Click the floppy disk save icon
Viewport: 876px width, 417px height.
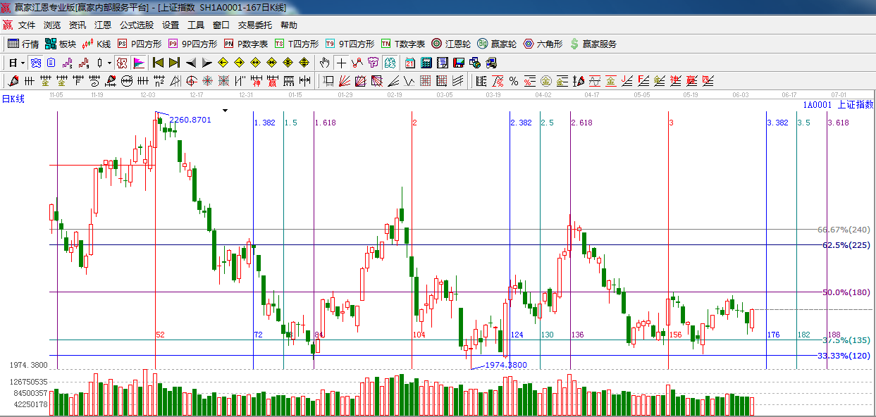click(x=459, y=63)
